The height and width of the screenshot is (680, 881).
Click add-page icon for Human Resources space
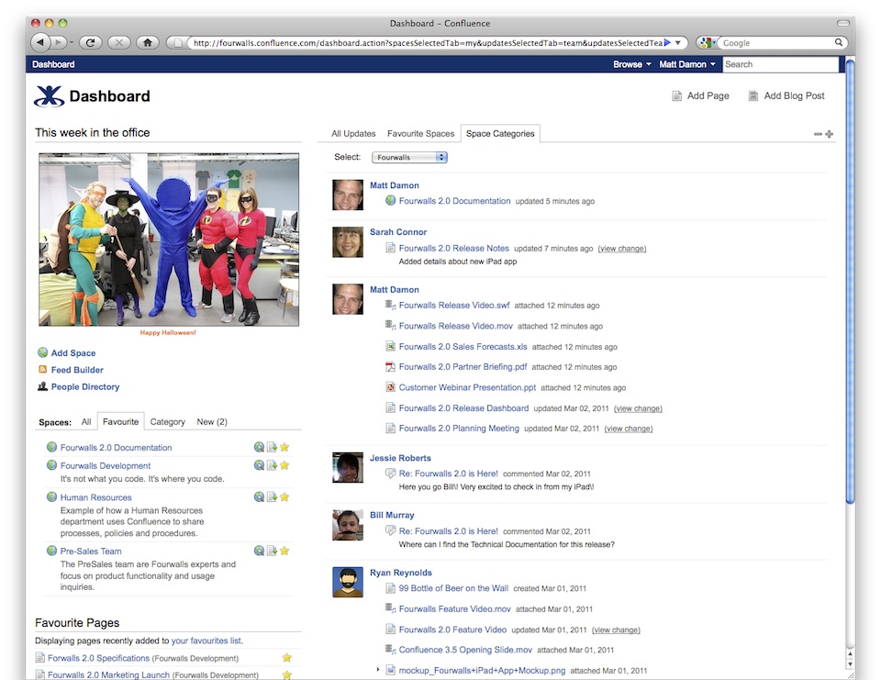click(x=272, y=497)
